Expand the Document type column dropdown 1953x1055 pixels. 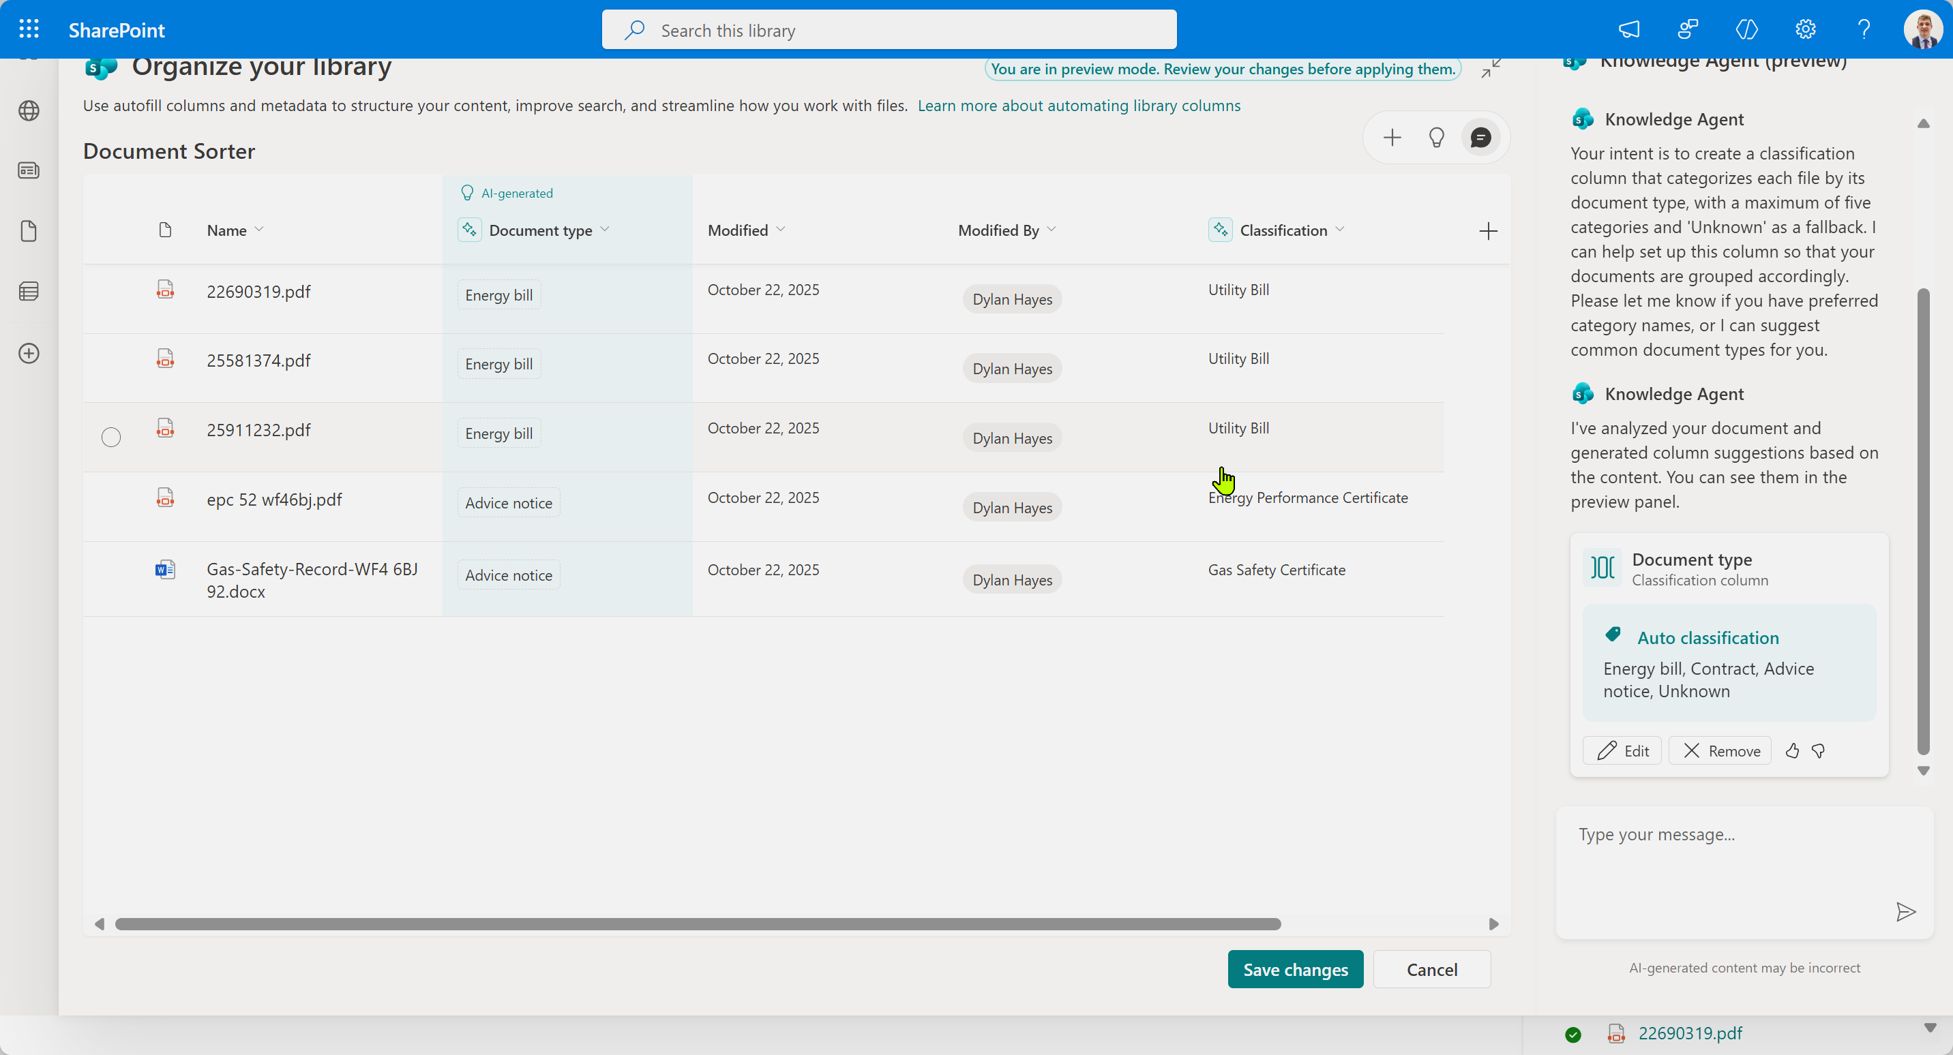click(604, 230)
